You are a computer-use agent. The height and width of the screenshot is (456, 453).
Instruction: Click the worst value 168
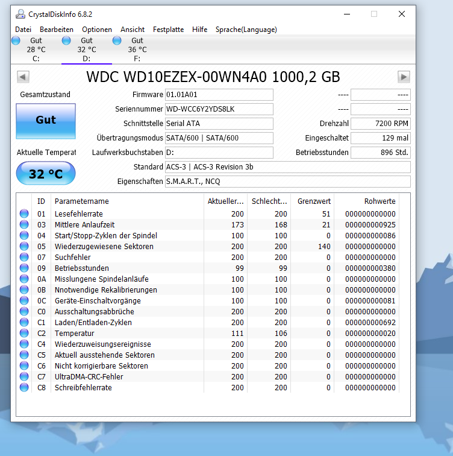click(x=281, y=224)
